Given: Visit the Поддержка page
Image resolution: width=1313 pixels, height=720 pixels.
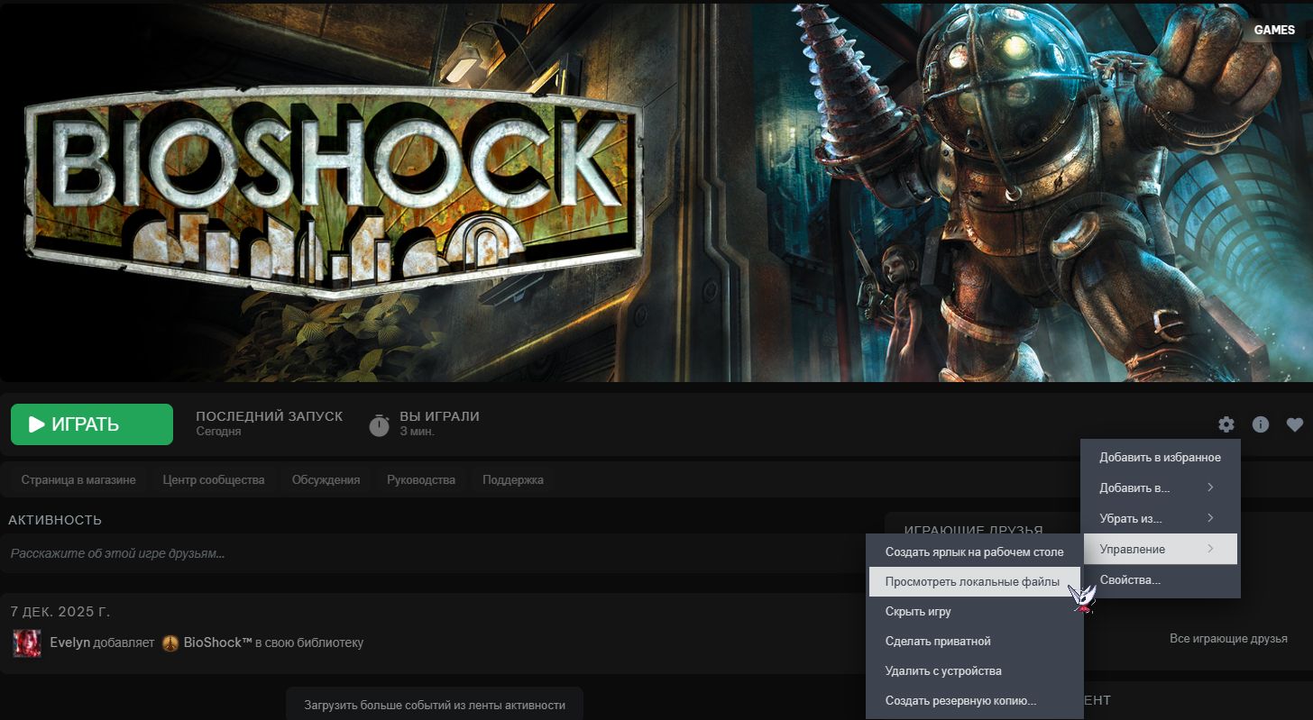Looking at the screenshot, I should click(513, 479).
